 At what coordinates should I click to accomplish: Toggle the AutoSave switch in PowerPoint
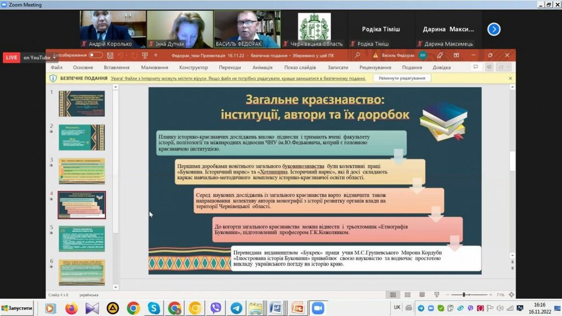pyautogui.click(x=95, y=55)
